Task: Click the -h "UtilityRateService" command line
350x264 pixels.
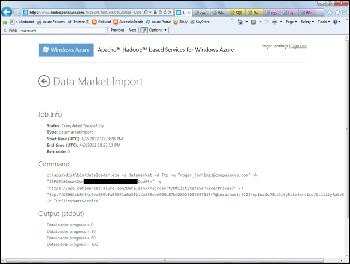Action: tap(74, 201)
